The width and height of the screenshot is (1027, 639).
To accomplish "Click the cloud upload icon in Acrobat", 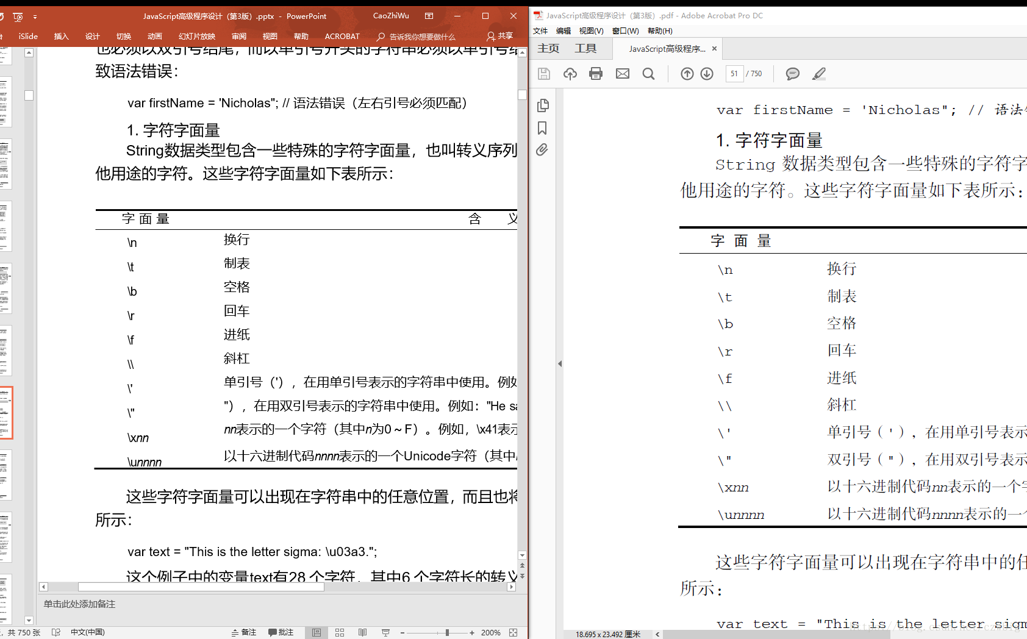I will click(x=570, y=74).
